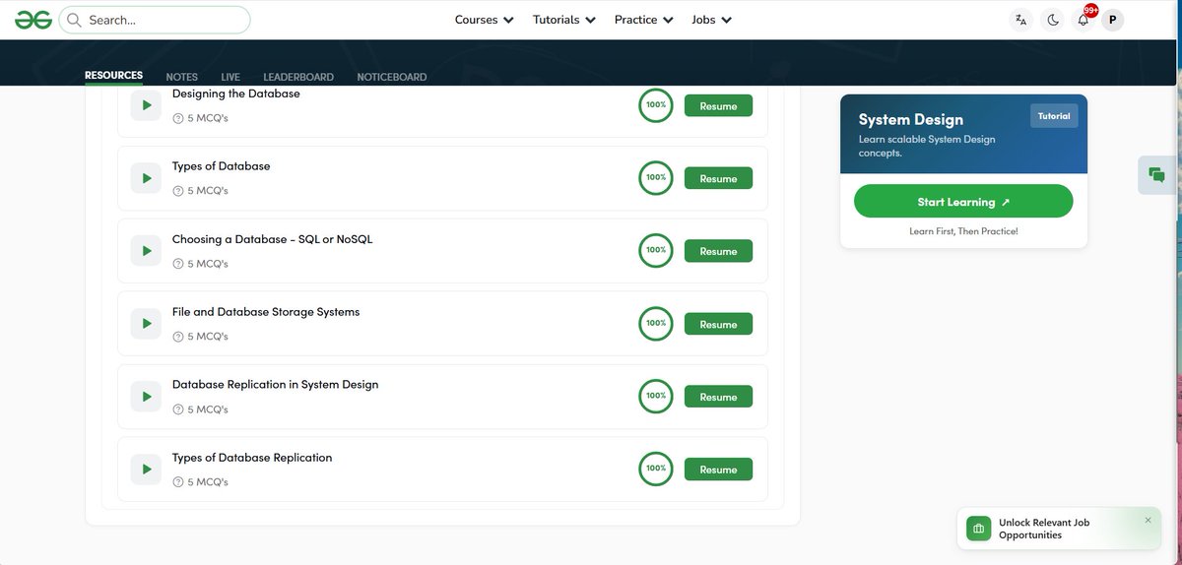The width and height of the screenshot is (1182, 565).
Task: Click 5 MCQ's text under Choosing a Database
Action: pyautogui.click(x=208, y=264)
